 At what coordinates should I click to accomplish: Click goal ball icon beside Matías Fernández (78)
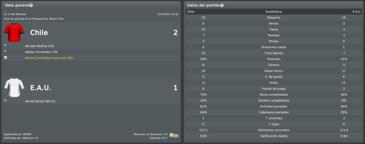coord(5,52)
